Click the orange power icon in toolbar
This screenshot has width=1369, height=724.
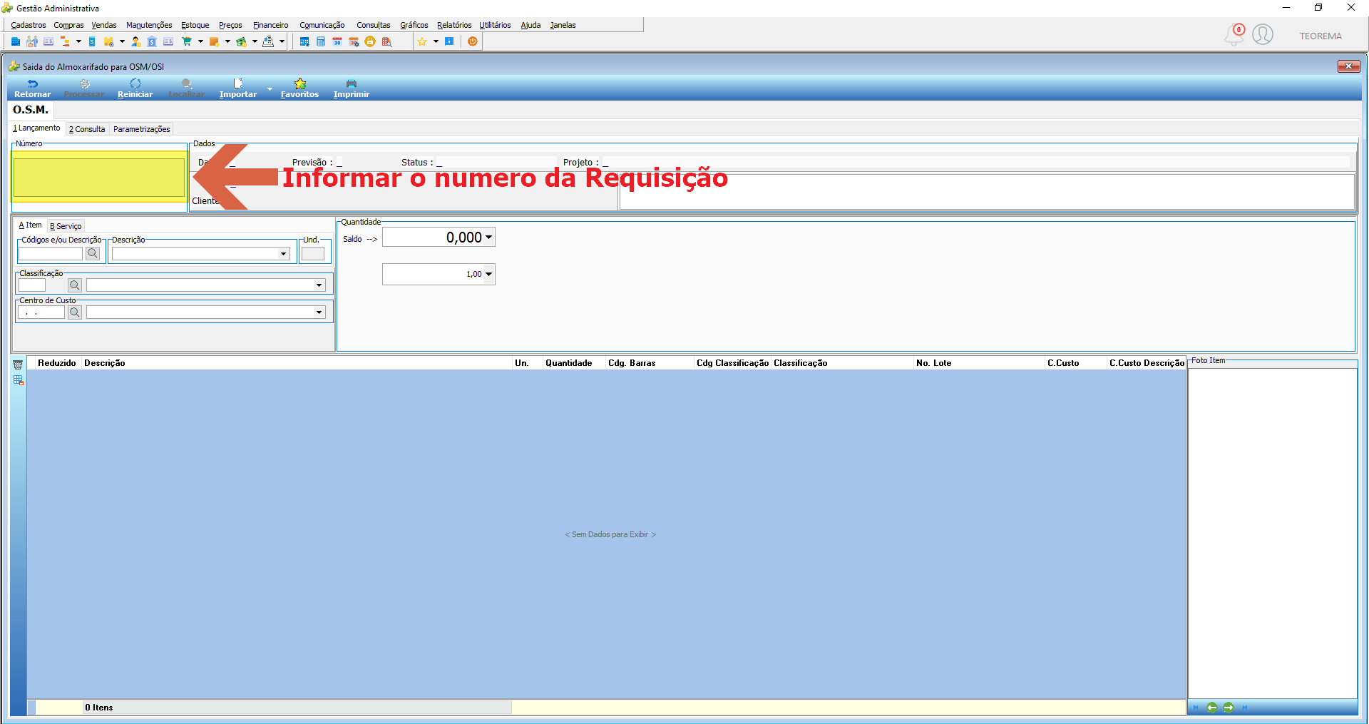tap(472, 41)
